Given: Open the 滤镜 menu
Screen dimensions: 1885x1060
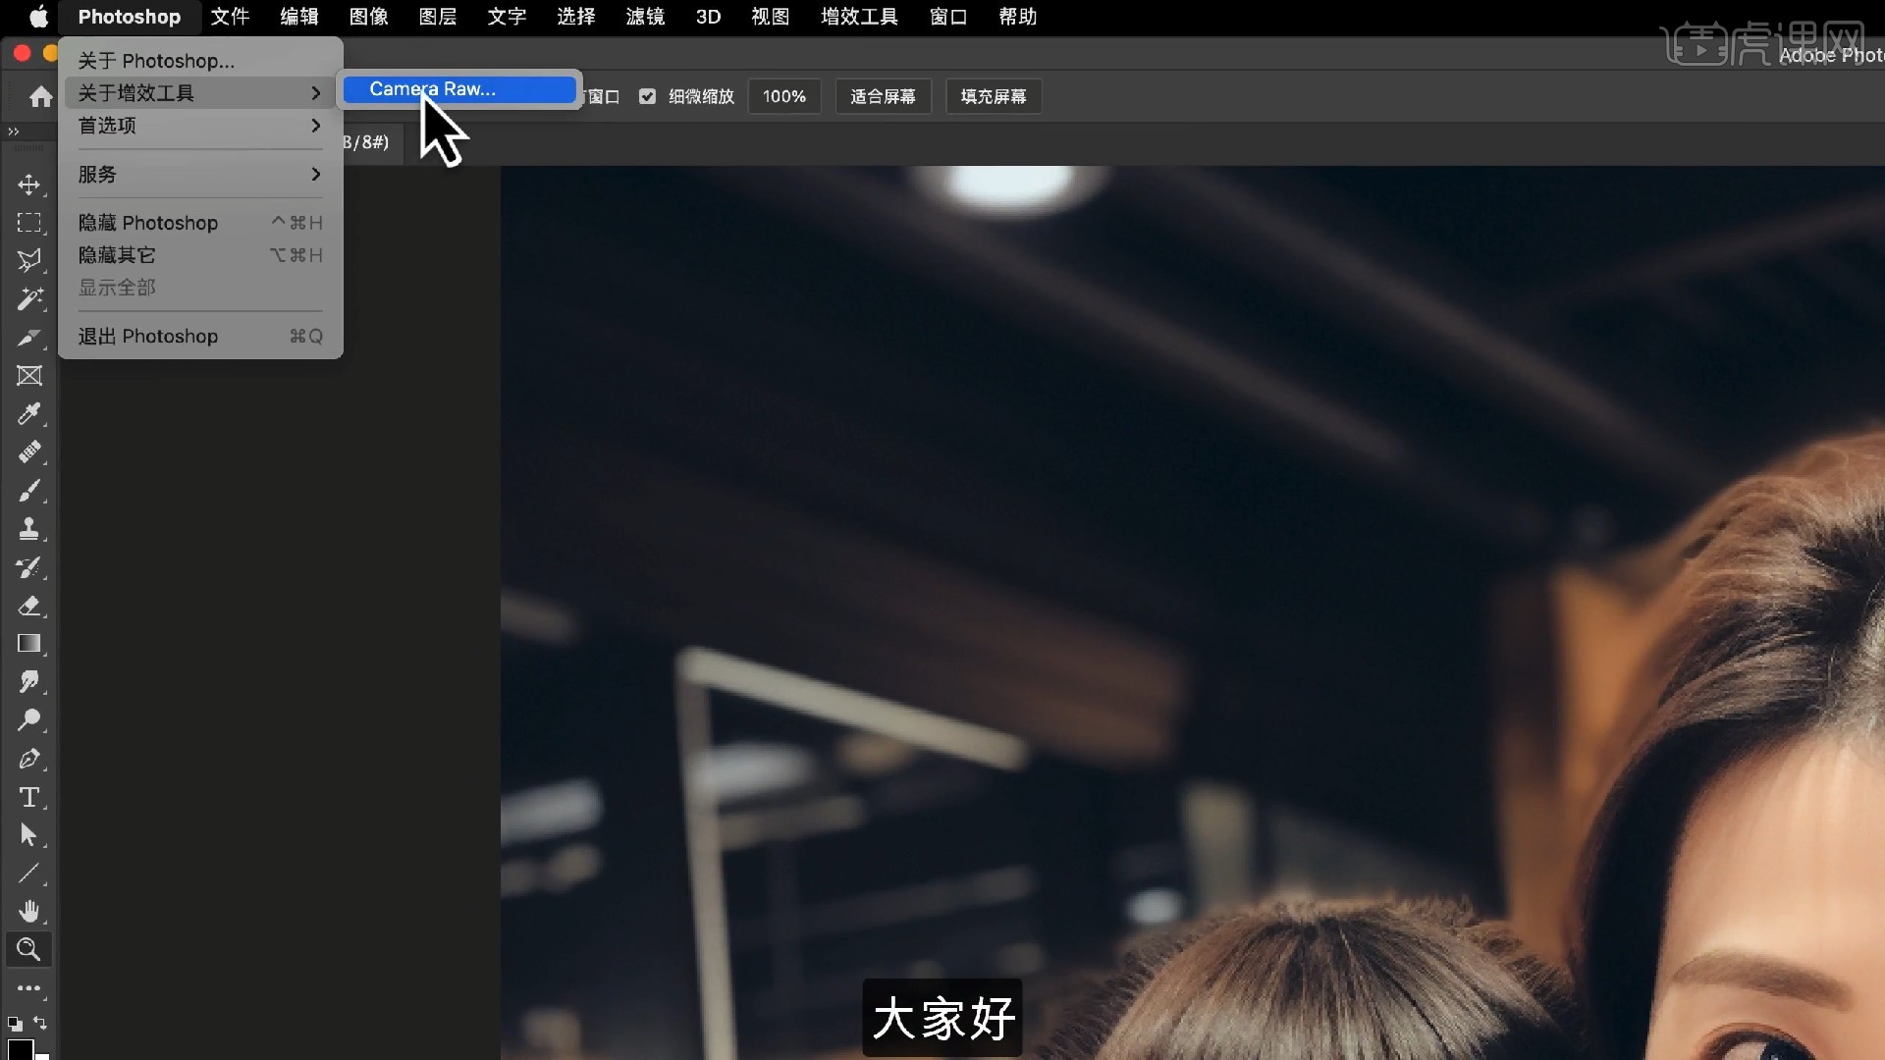Looking at the screenshot, I should point(644,17).
